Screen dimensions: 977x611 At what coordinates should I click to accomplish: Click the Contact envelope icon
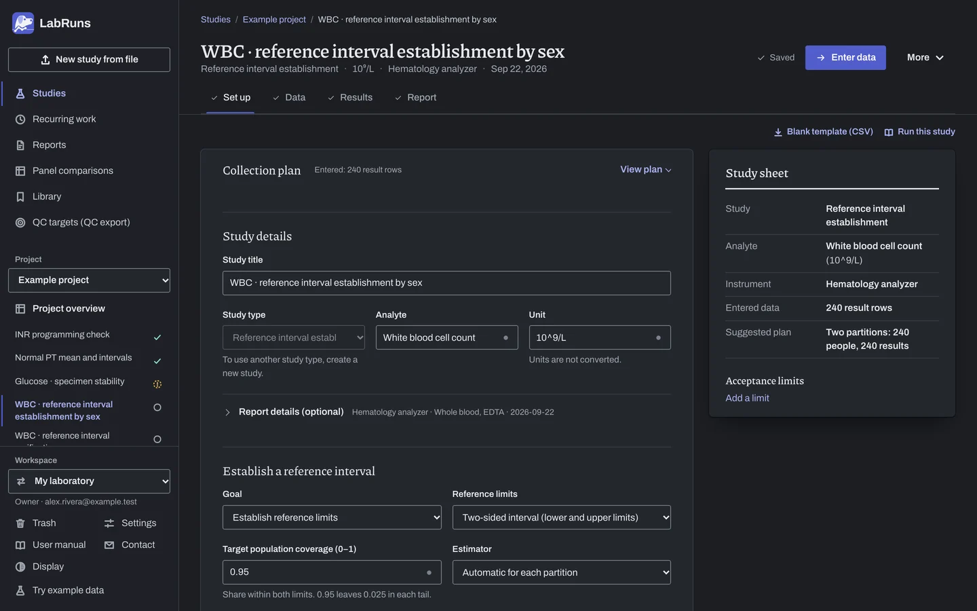pyautogui.click(x=109, y=545)
